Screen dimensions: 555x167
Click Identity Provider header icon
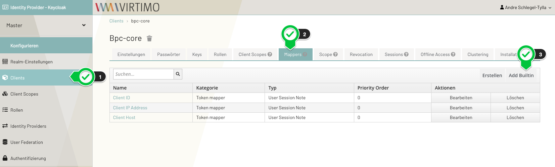click(x=5, y=7)
